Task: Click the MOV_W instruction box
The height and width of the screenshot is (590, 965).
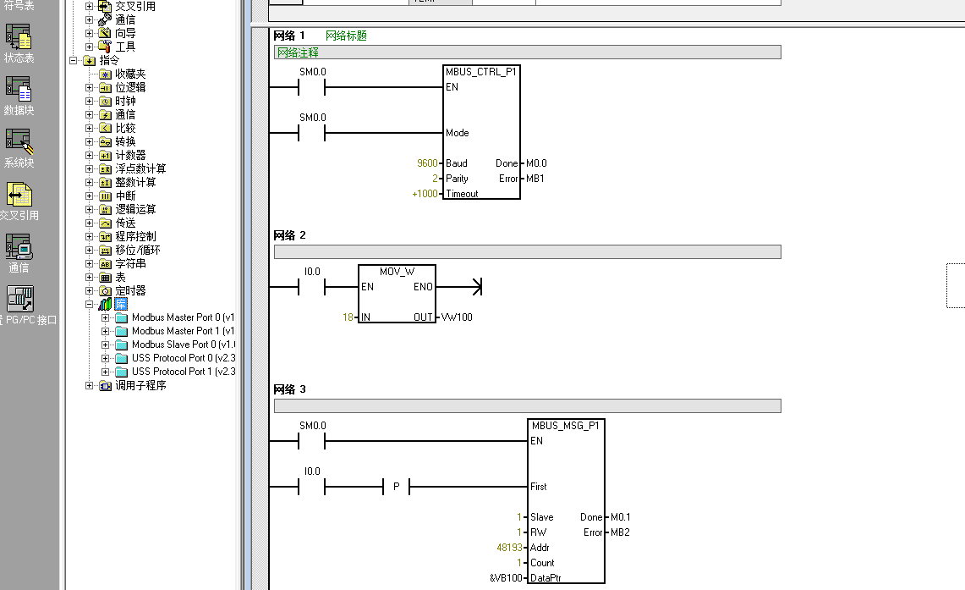Action: tap(397, 295)
